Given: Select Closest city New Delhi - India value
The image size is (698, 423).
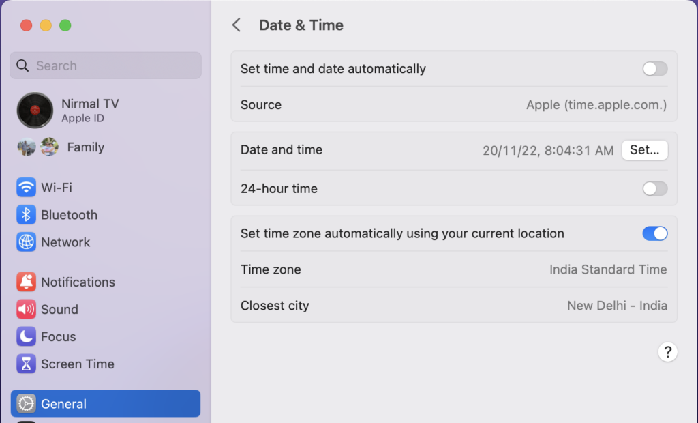Looking at the screenshot, I should (617, 306).
